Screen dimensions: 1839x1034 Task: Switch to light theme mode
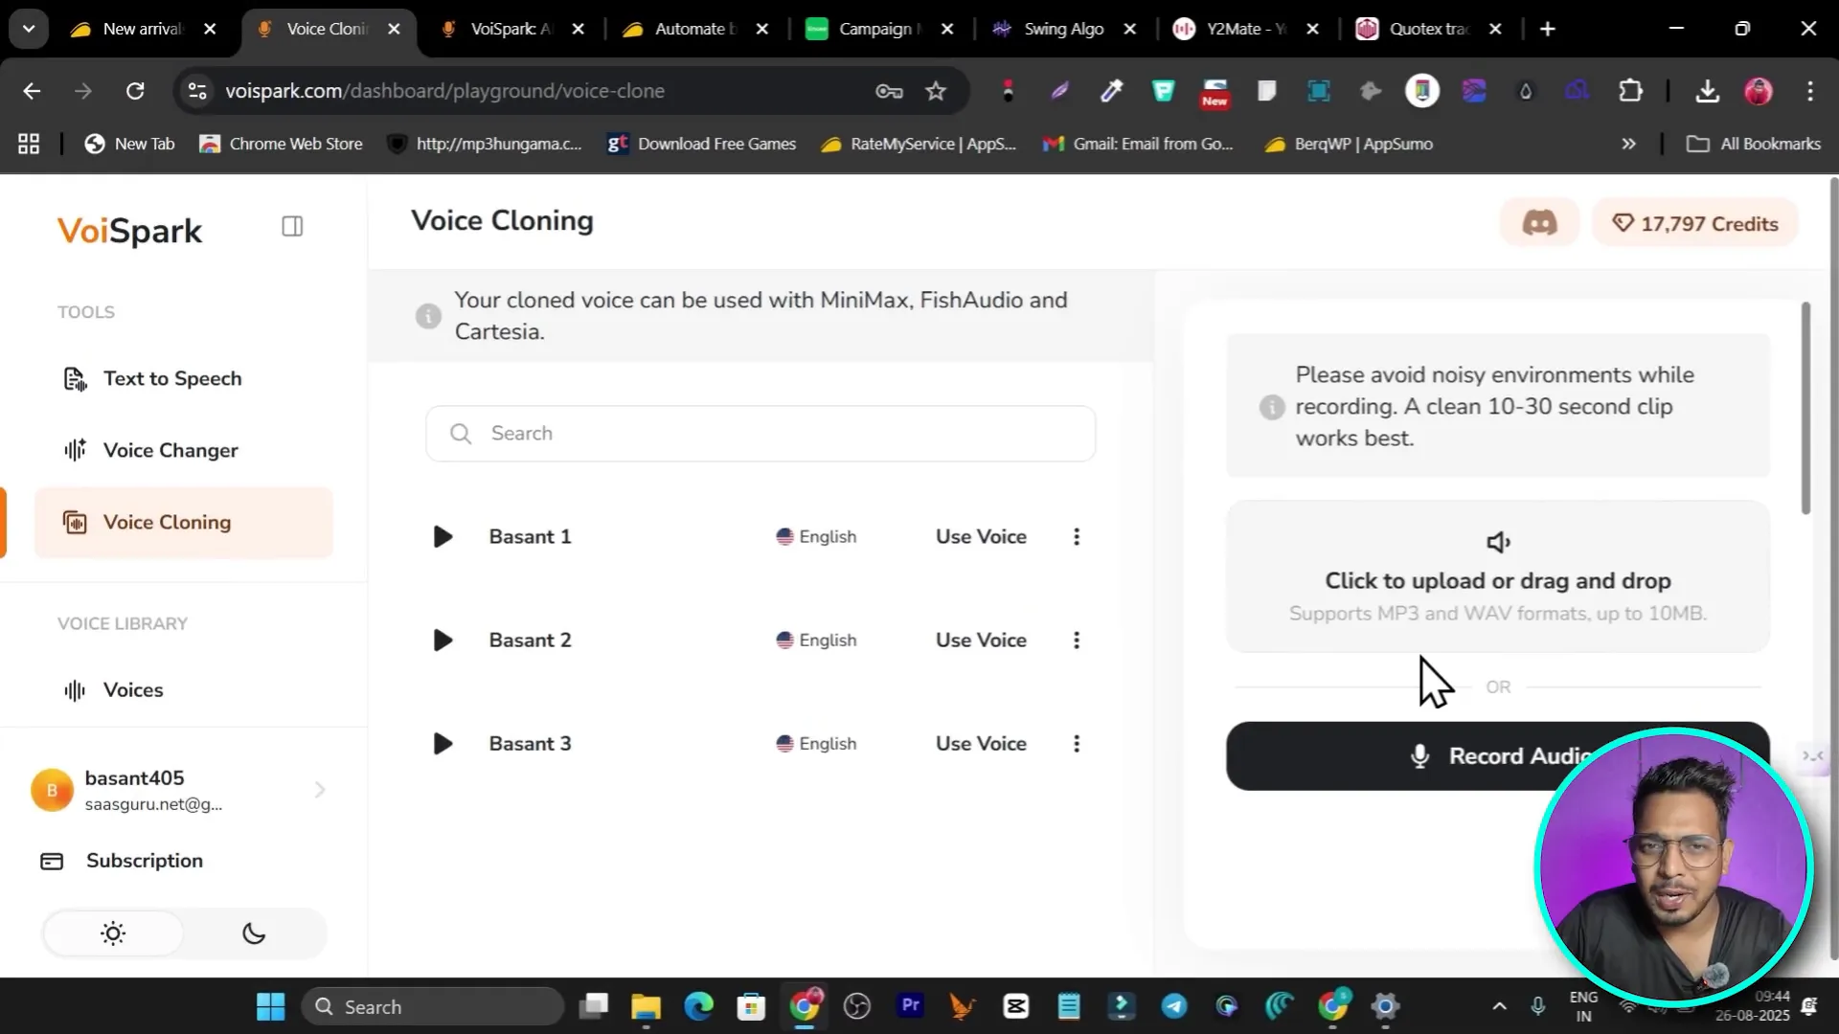[113, 933]
